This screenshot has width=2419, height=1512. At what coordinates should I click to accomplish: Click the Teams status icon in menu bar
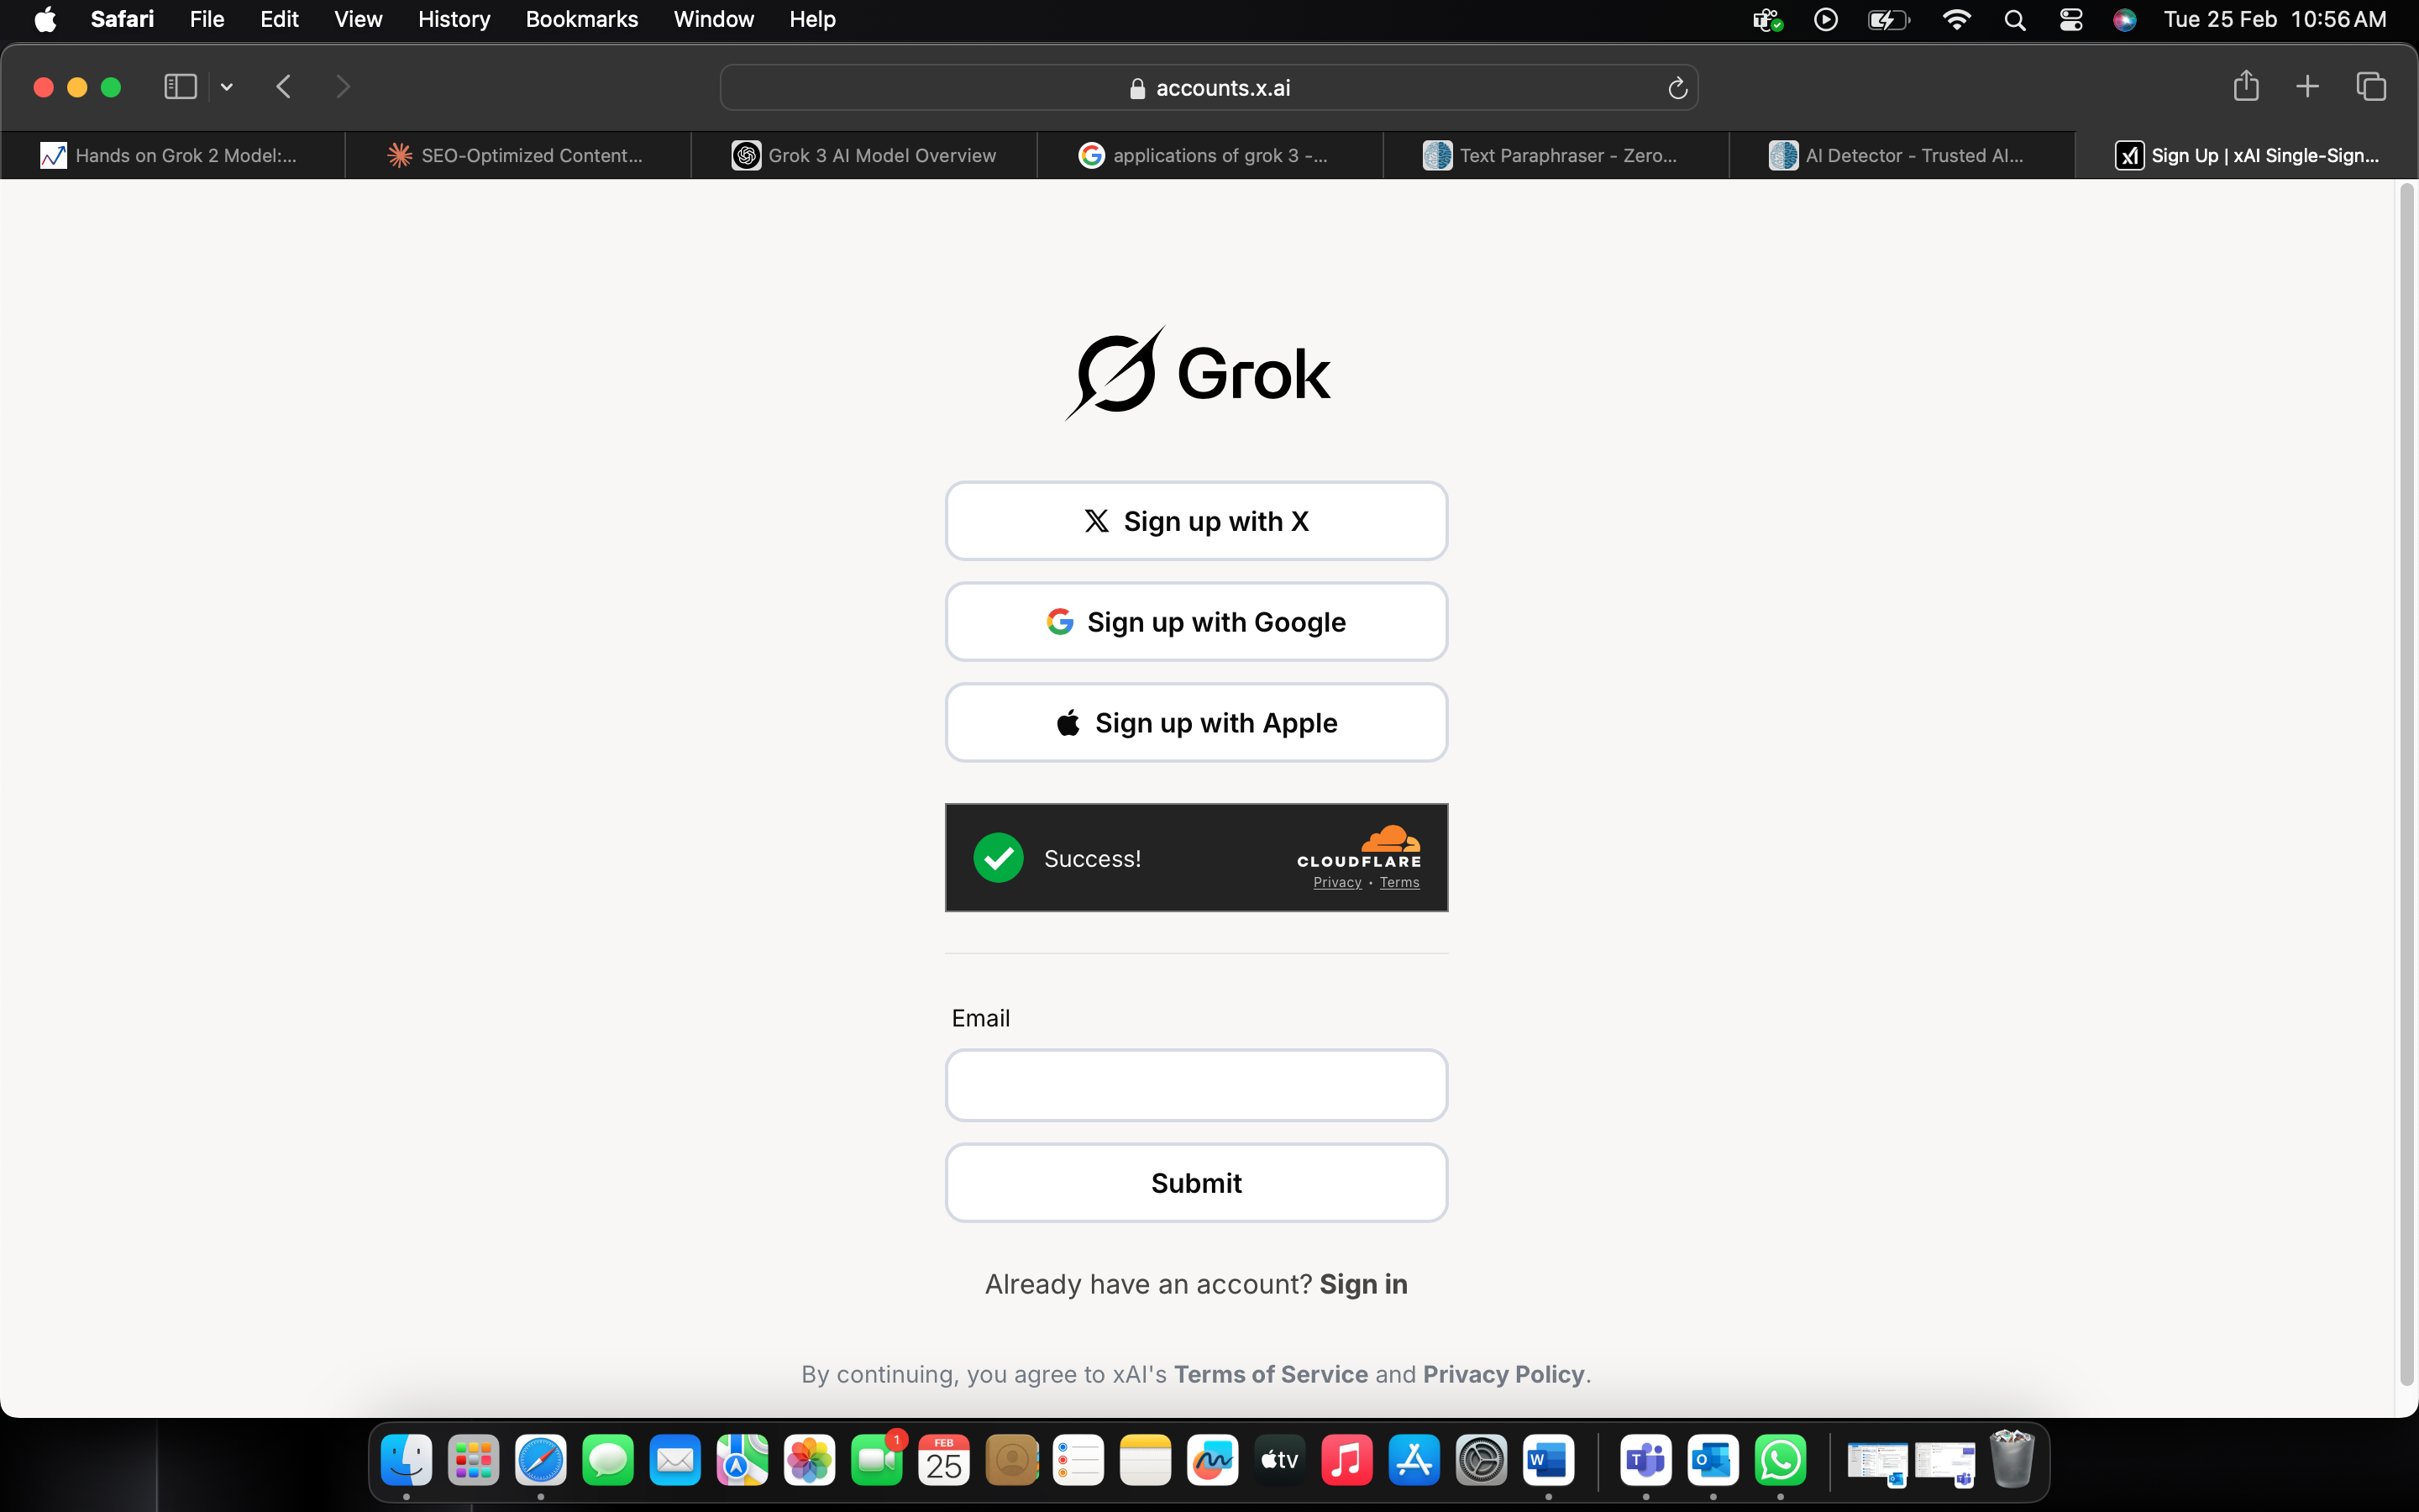(1767, 20)
